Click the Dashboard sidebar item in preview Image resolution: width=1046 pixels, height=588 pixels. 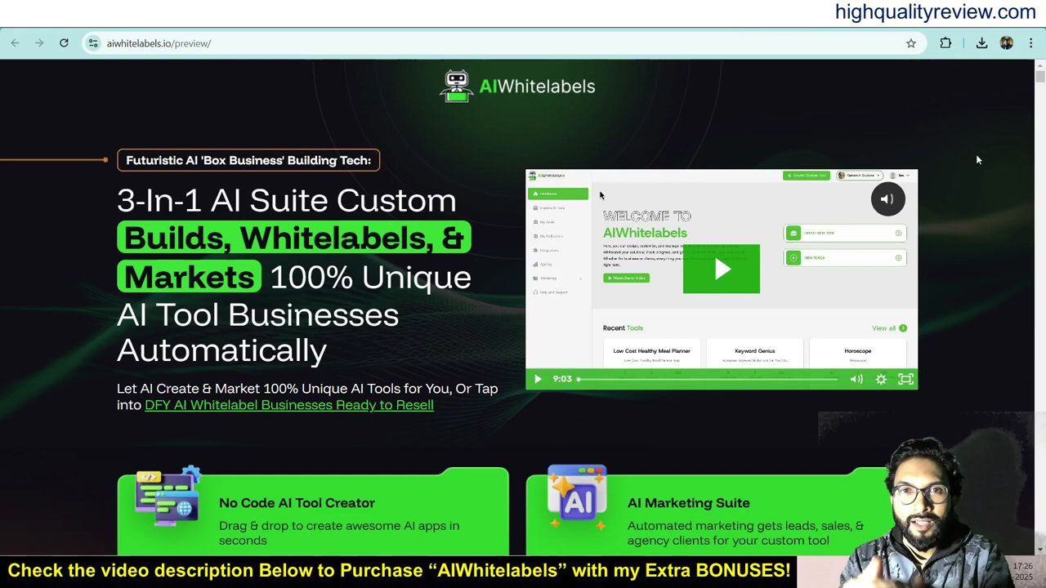click(x=558, y=194)
